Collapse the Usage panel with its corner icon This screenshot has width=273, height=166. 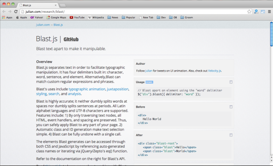coord(231,82)
